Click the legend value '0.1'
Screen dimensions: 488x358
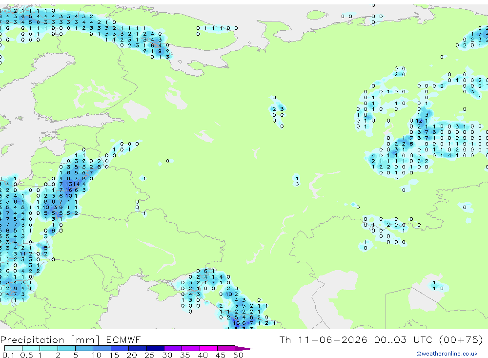tap(8, 355)
